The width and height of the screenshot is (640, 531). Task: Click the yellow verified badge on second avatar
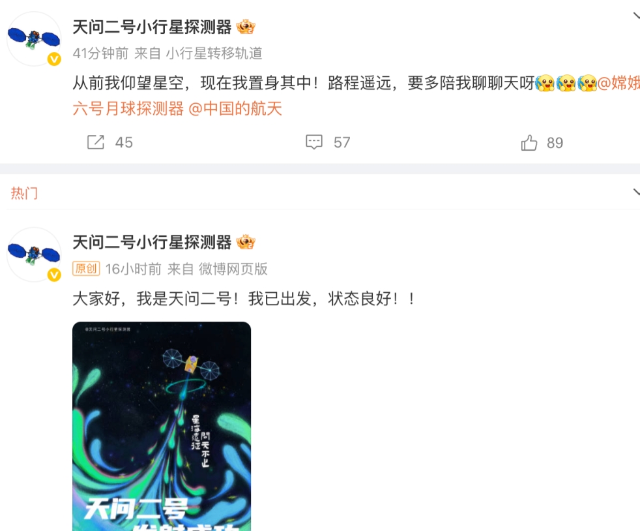pyautogui.click(x=54, y=275)
